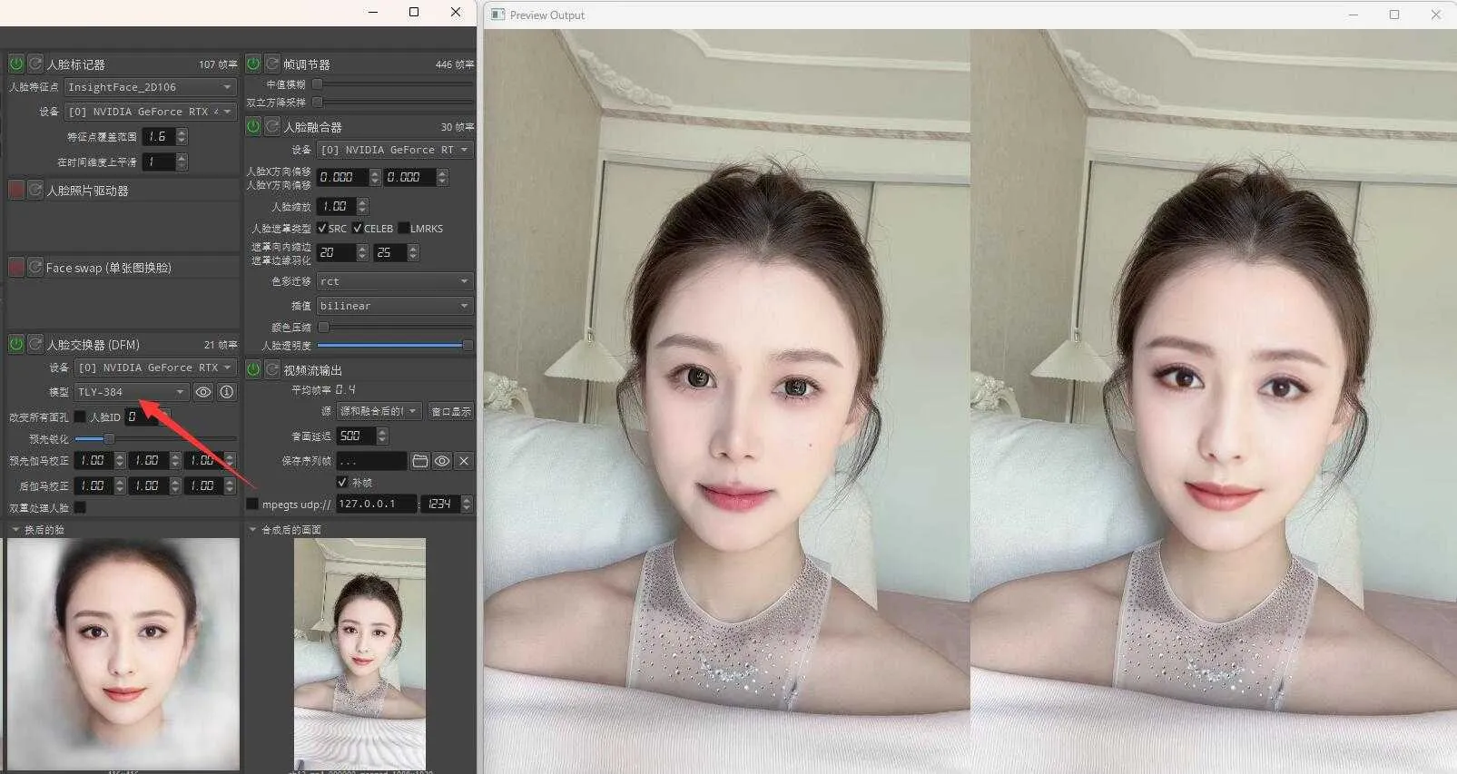Uncheck SRC face mask type

(x=322, y=228)
